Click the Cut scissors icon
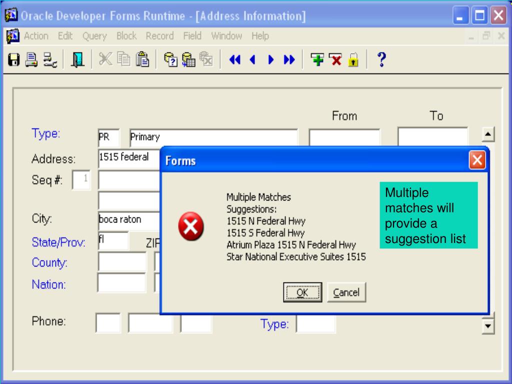The height and width of the screenshot is (384, 512). pyautogui.click(x=105, y=59)
